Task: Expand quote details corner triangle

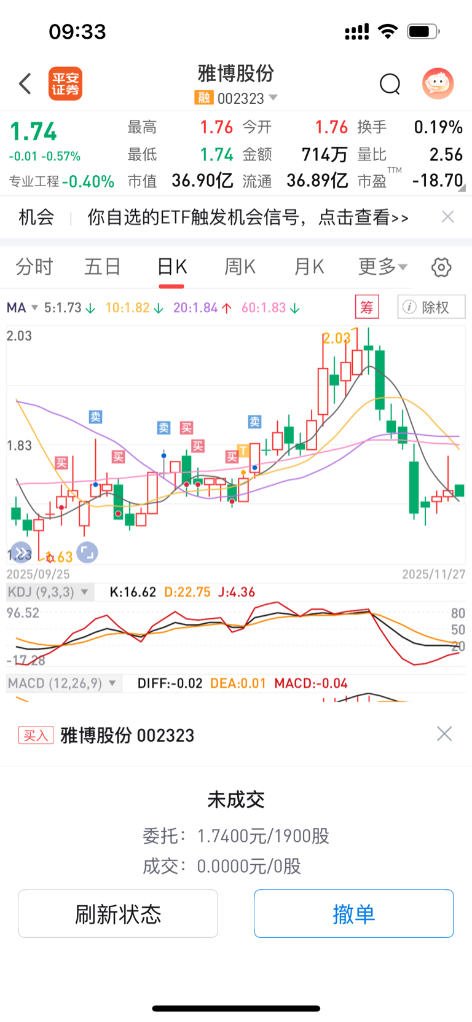Action: click(x=462, y=188)
